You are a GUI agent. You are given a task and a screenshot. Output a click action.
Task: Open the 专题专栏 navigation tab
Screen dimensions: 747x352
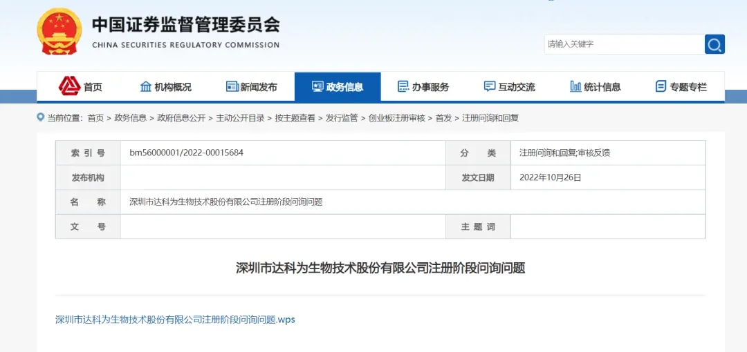click(x=681, y=86)
